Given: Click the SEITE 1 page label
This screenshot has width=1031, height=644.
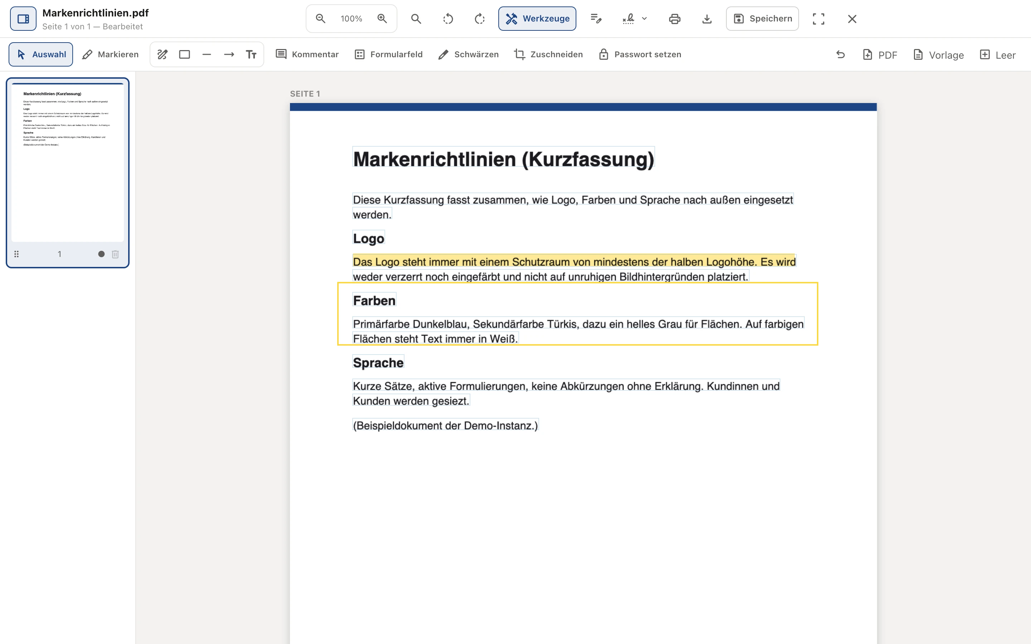Looking at the screenshot, I should click(x=305, y=94).
